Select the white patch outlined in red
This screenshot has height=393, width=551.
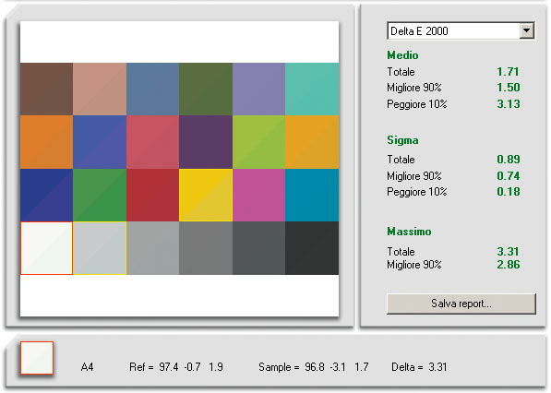pyautogui.click(x=46, y=248)
